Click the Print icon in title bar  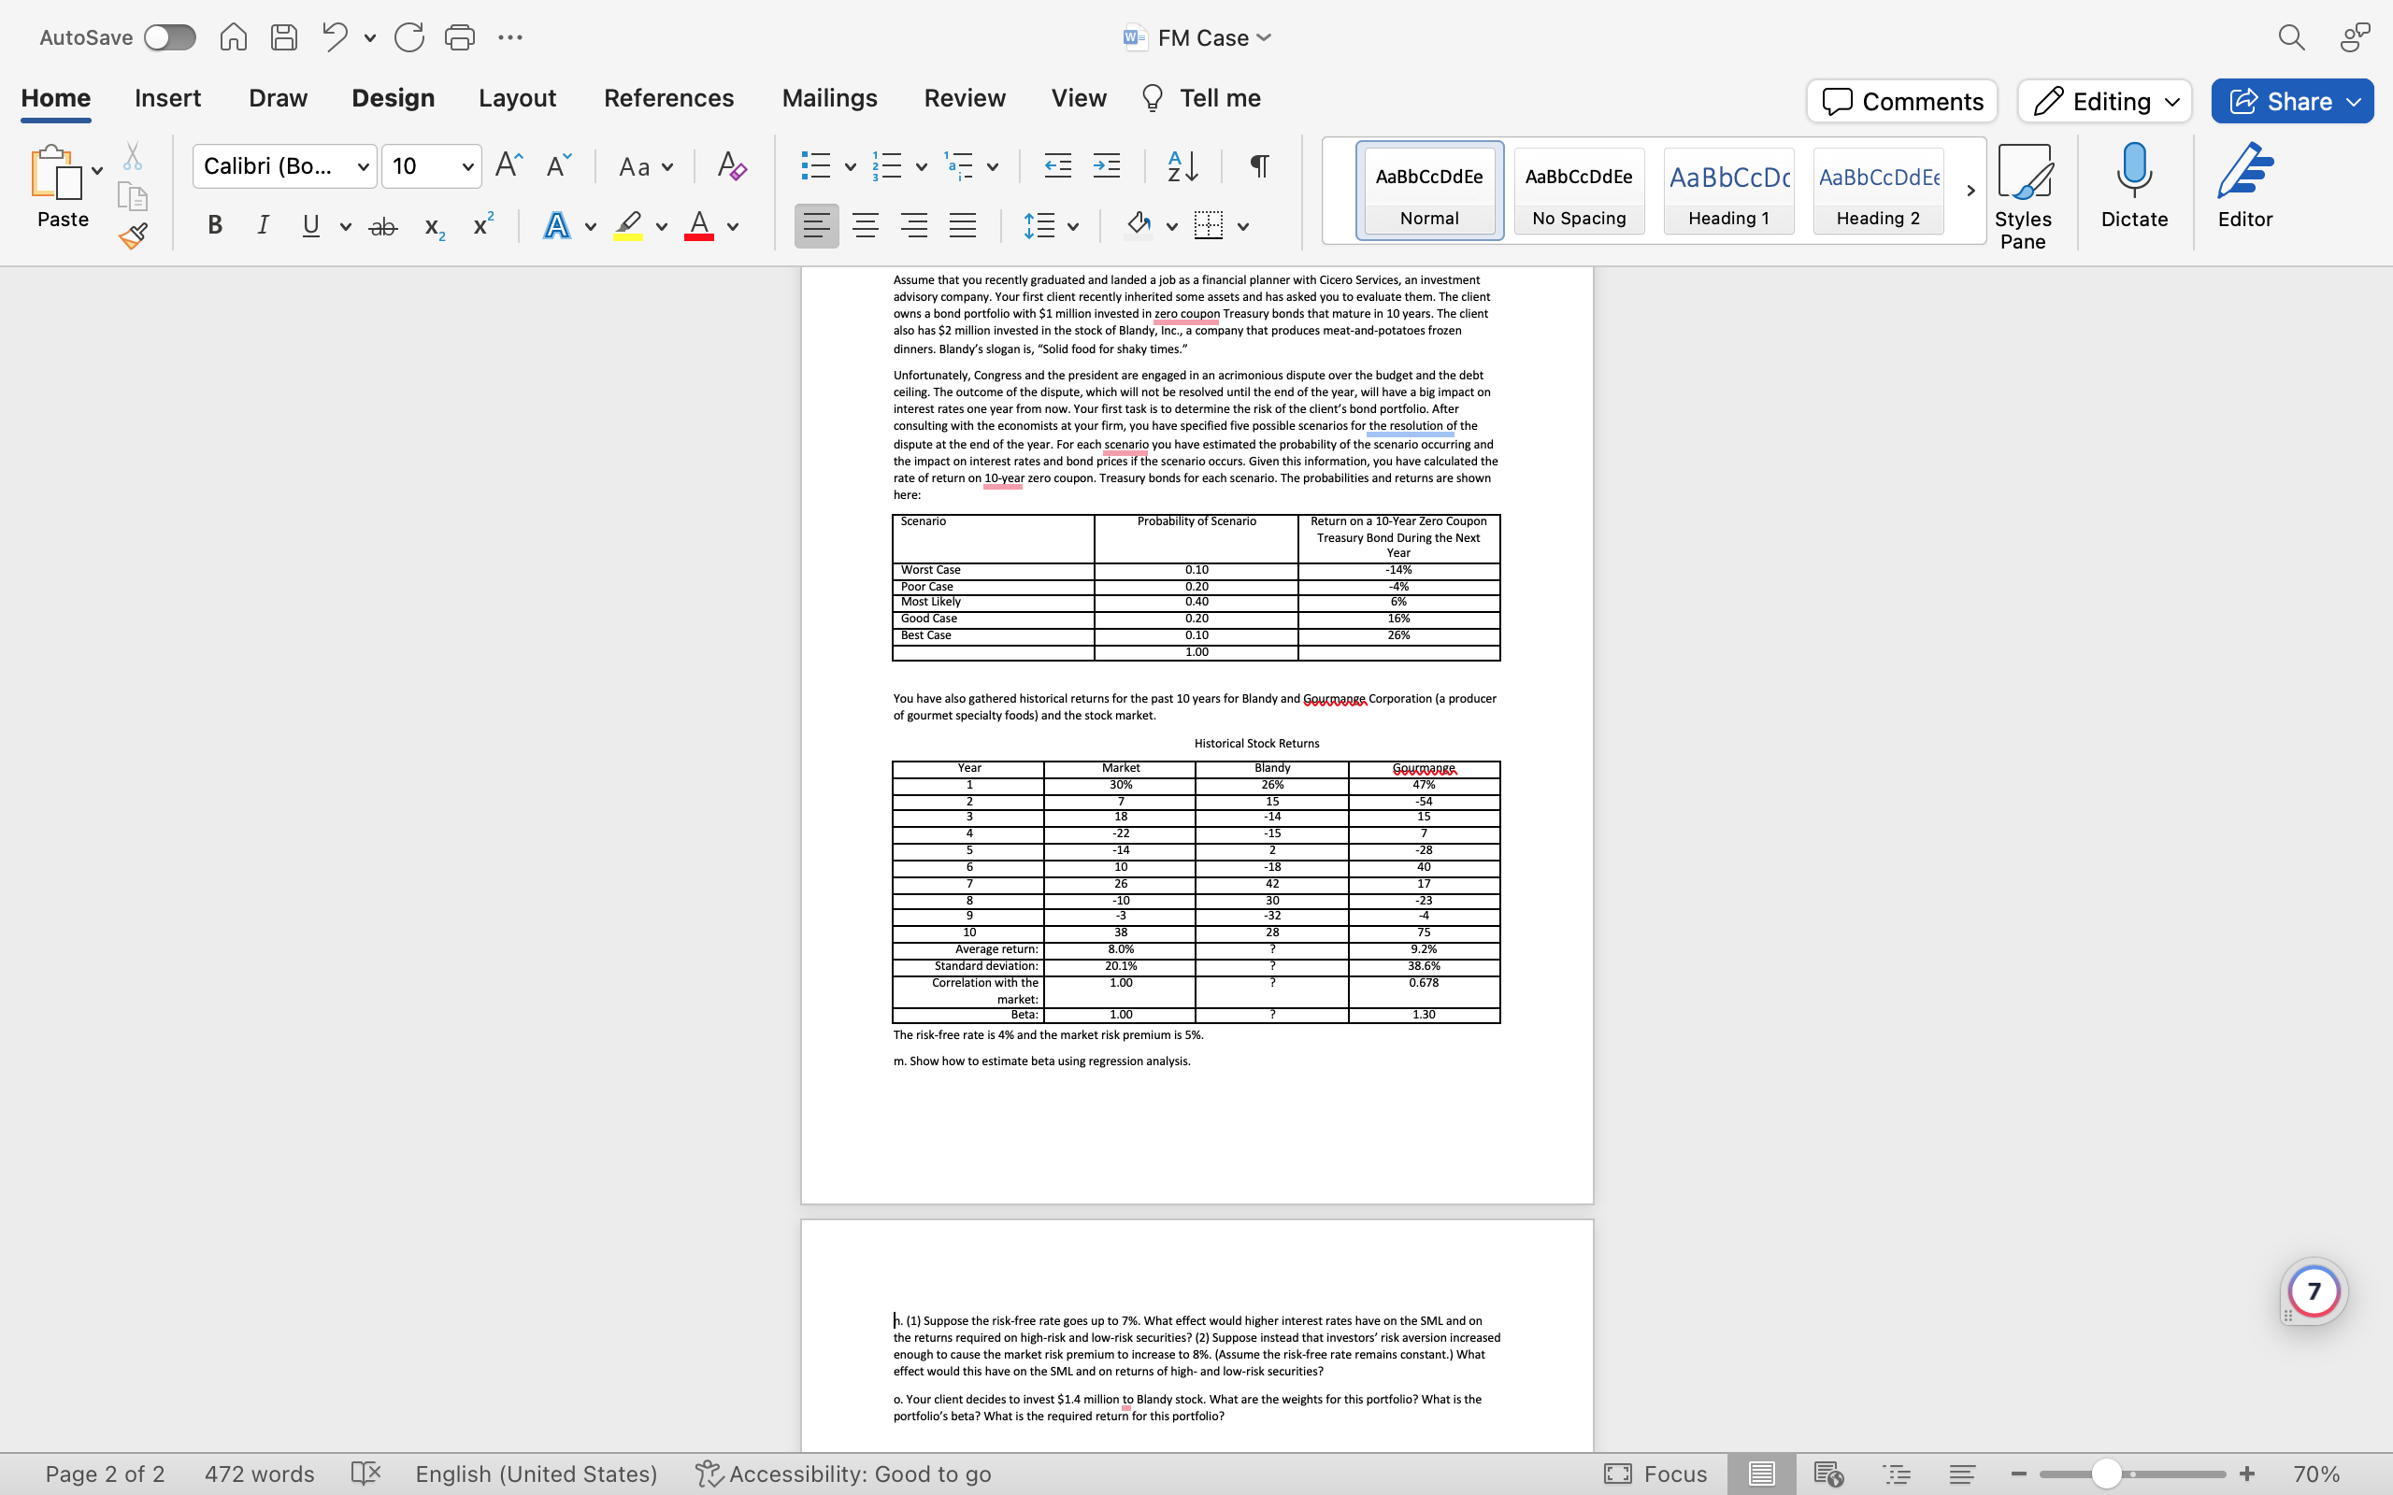pyautogui.click(x=460, y=37)
